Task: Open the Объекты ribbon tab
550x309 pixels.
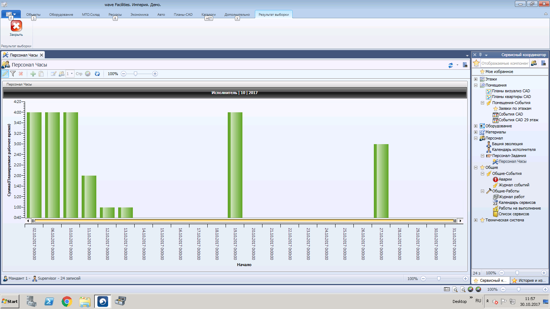Action: point(33,15)
